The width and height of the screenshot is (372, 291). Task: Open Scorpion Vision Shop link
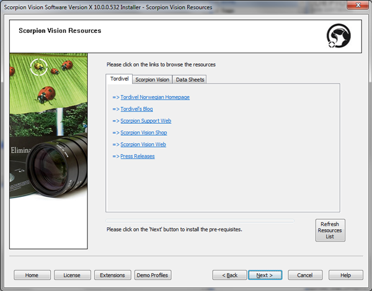(x=144, y=132)
